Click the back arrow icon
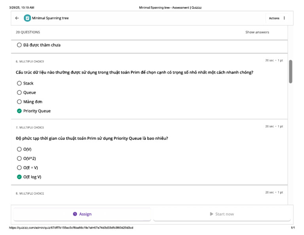Screen dimensions: 304x235 click(x=17, y=18)
